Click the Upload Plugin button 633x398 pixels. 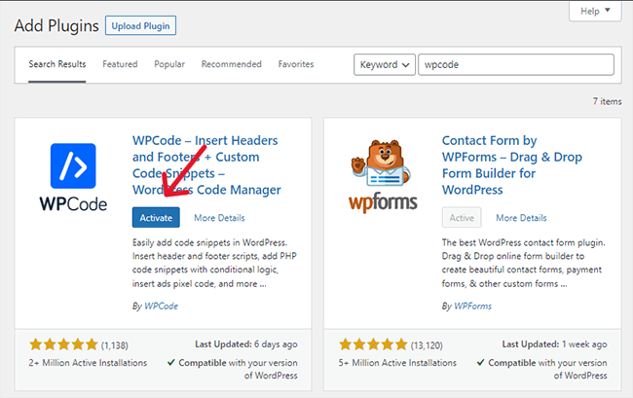point(140,26)
